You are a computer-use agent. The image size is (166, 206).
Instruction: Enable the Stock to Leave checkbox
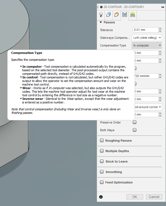click(102, 161)
